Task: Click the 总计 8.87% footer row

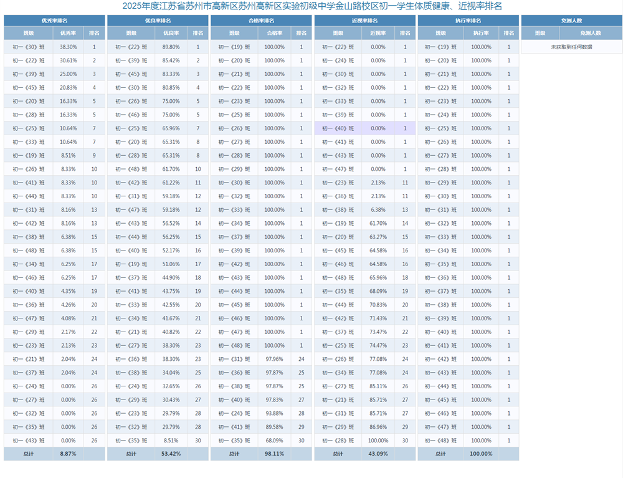Action: click(x=54, y=454)
